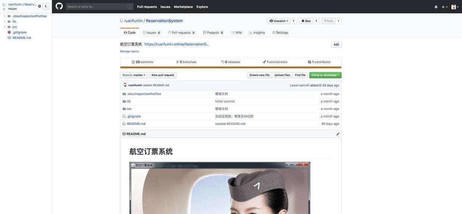
Task: View the 1 contributor link
Action: (319, 62)
